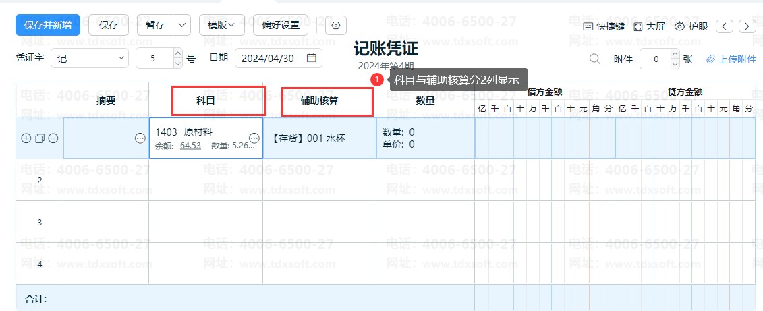Switch to 大屏 fullscreen mode

click(649, 26)
